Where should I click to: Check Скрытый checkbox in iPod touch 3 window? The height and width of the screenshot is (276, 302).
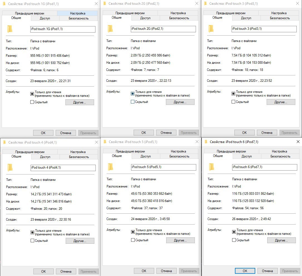pyautogui.click(x=233, y=102)
